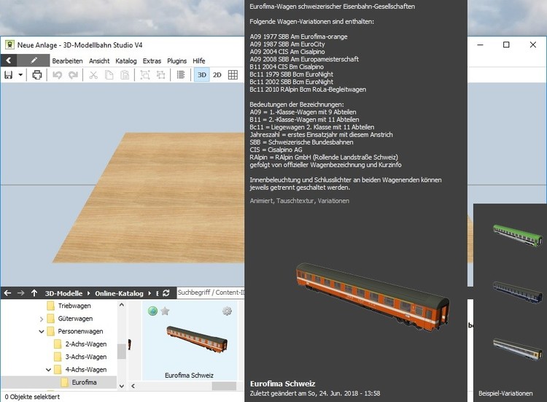Click the copy icon in toolbar
The image size is (547, 402).
[109, 74]
